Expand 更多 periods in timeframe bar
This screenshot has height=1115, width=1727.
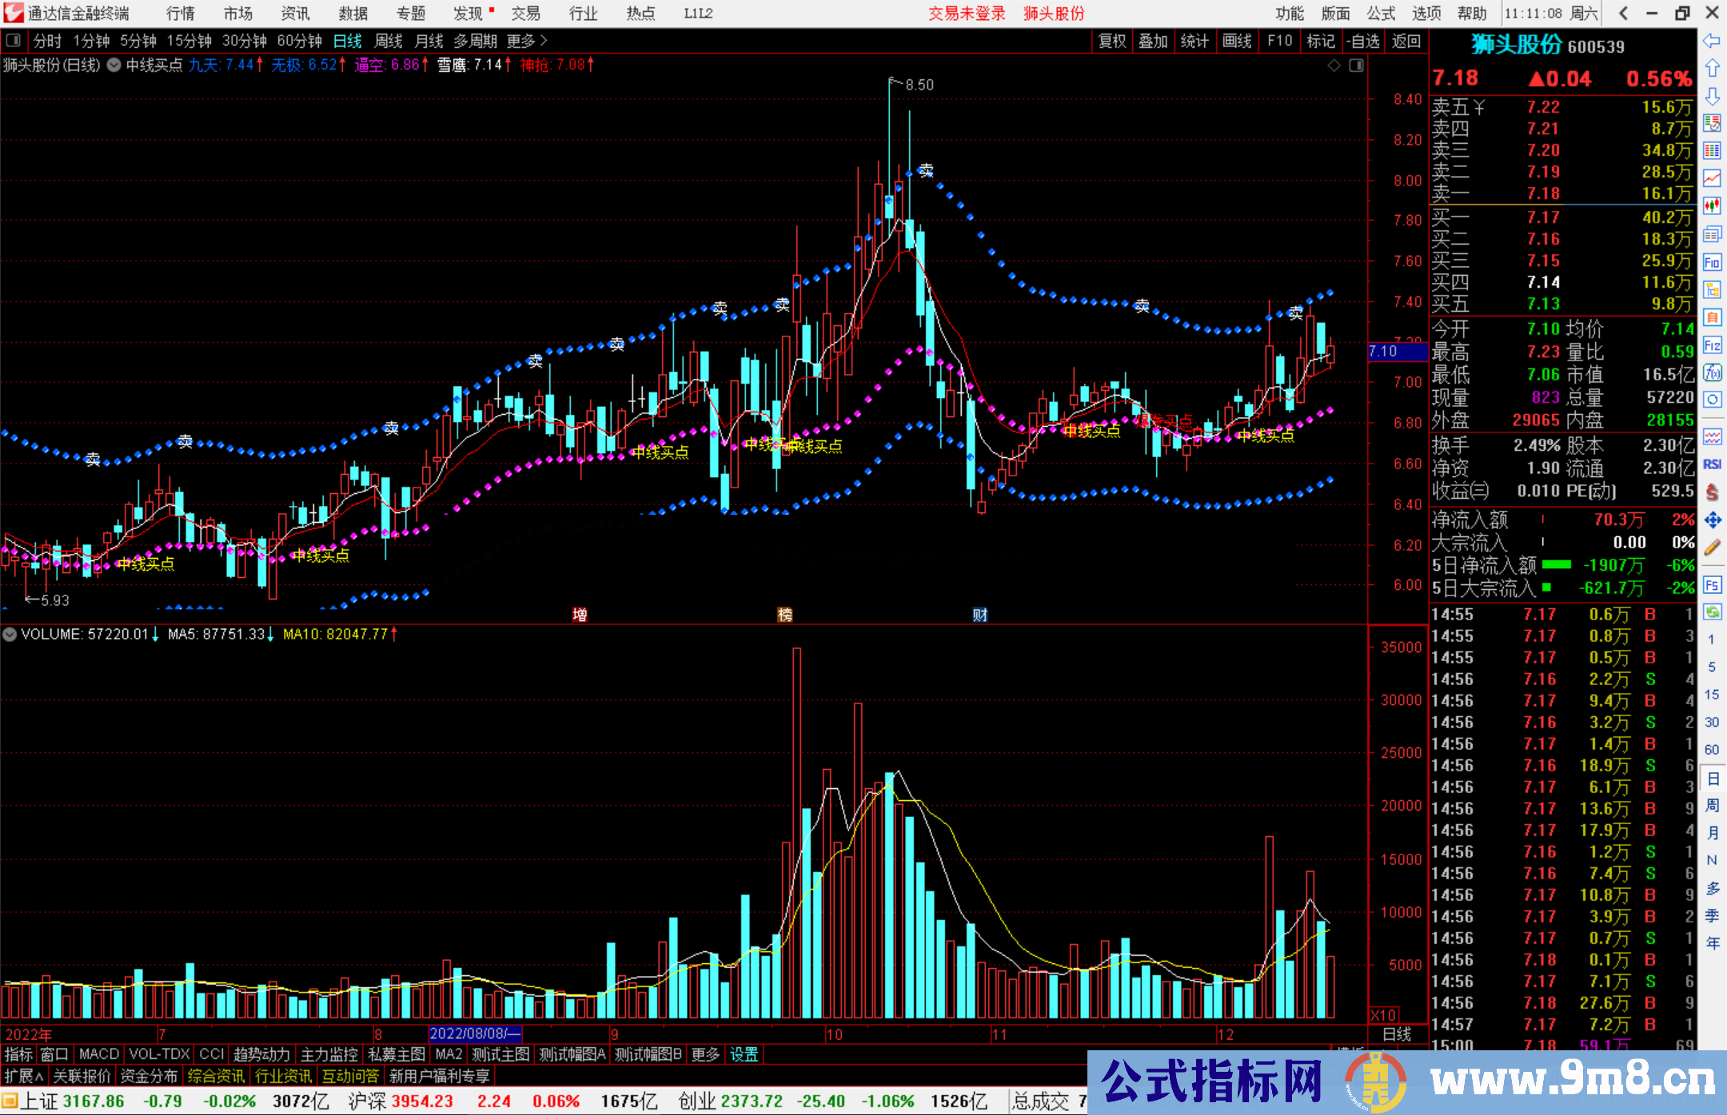point(527,41)
